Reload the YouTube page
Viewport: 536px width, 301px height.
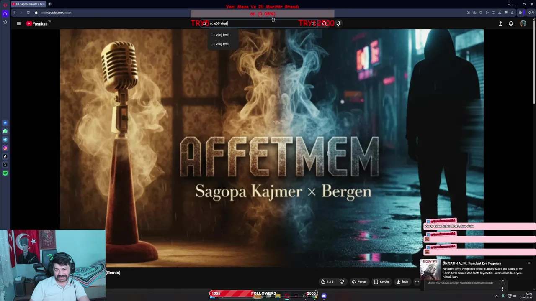tap(28, 13)
